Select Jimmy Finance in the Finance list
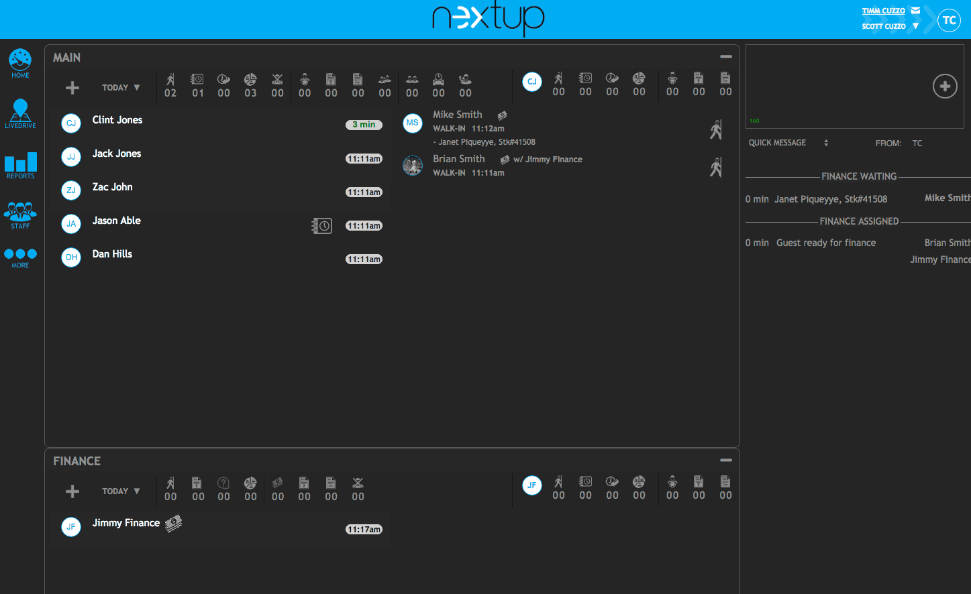 [x=220, y=528]
